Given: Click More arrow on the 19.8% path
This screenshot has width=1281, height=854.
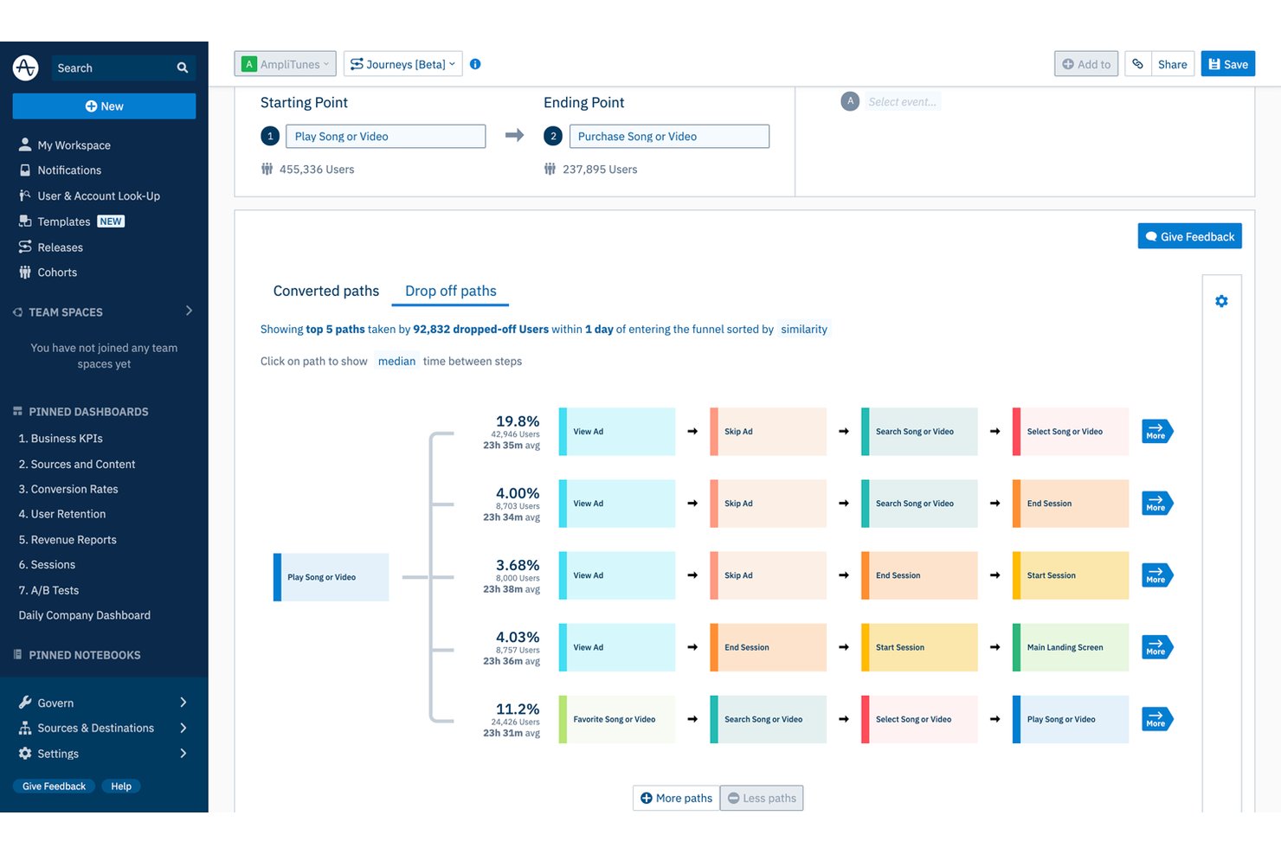Looking at the screenshot, I should coord(1157,431).
